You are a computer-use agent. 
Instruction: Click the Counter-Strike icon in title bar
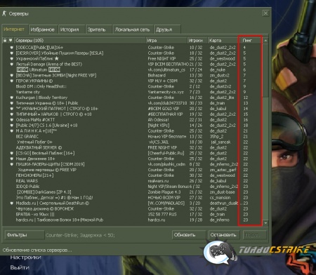[4, 13]
